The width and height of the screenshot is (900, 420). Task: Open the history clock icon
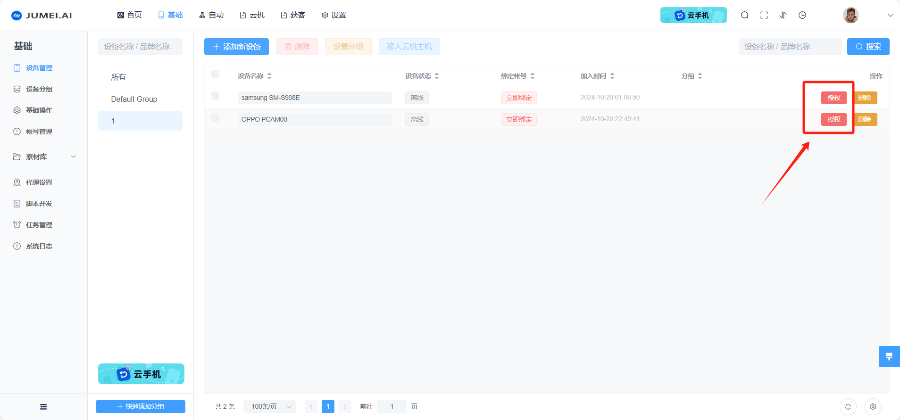click(802, 15)
